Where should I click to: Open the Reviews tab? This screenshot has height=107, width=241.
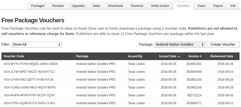click(x=58, y=6)
